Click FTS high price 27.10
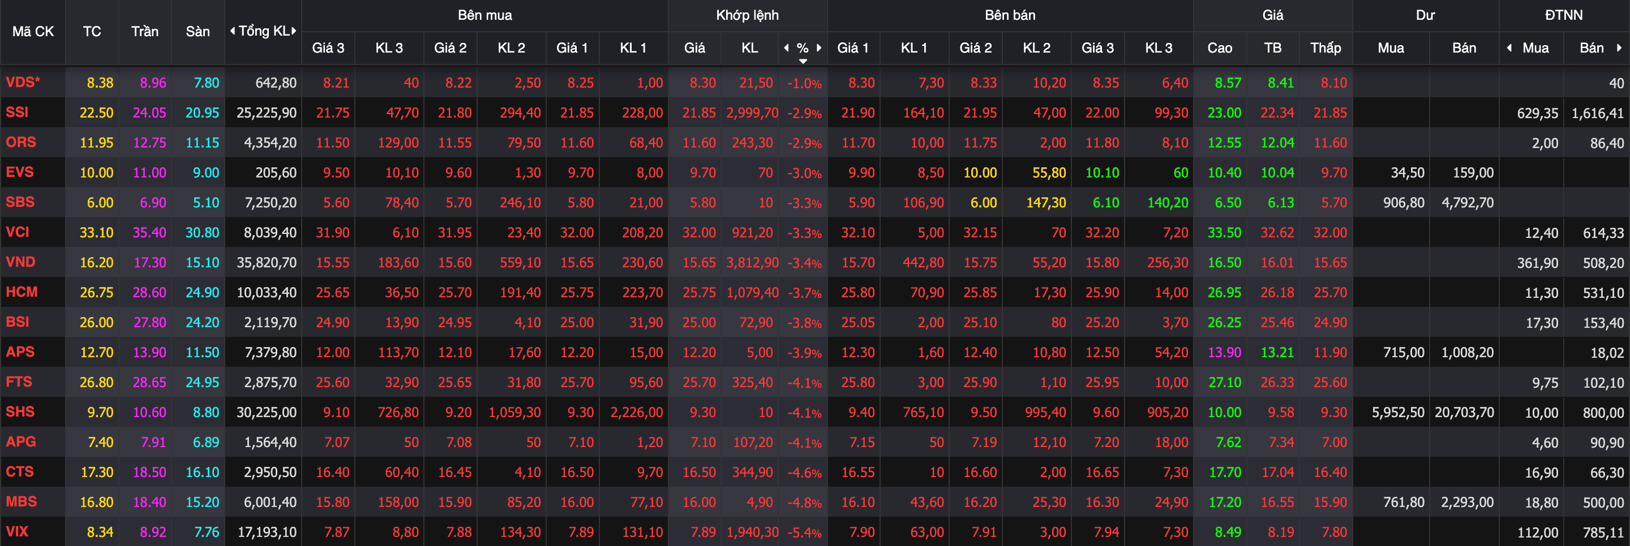The height and width of the screenshot is (546, 1630). tap(1224, 382)
